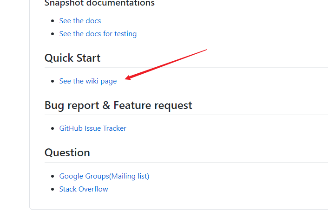Click bullet before "Google Groups(Mailing list)"
Viewport: 328px width, 211px height.
coord(53,177)
